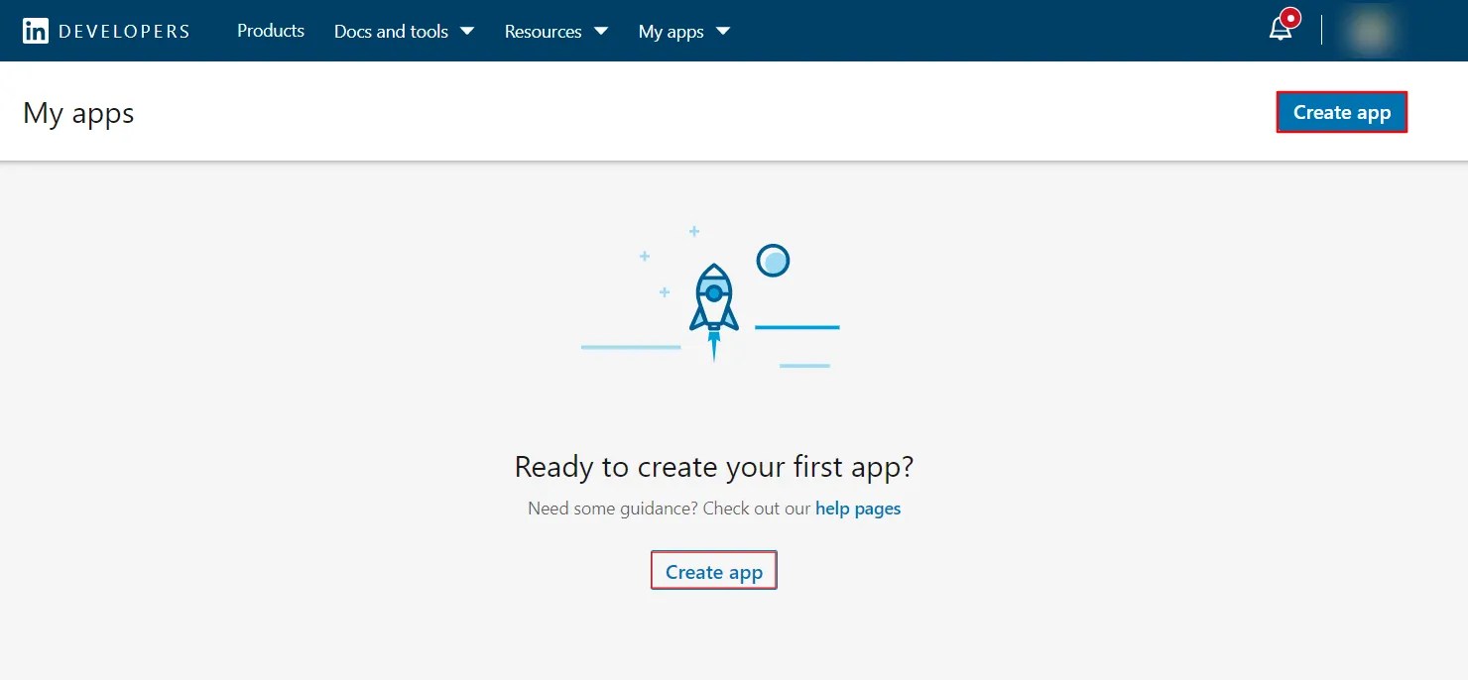The width and height of the screenshot is (1468, 680).
Task: Open the Products menu
Action: 270,31
